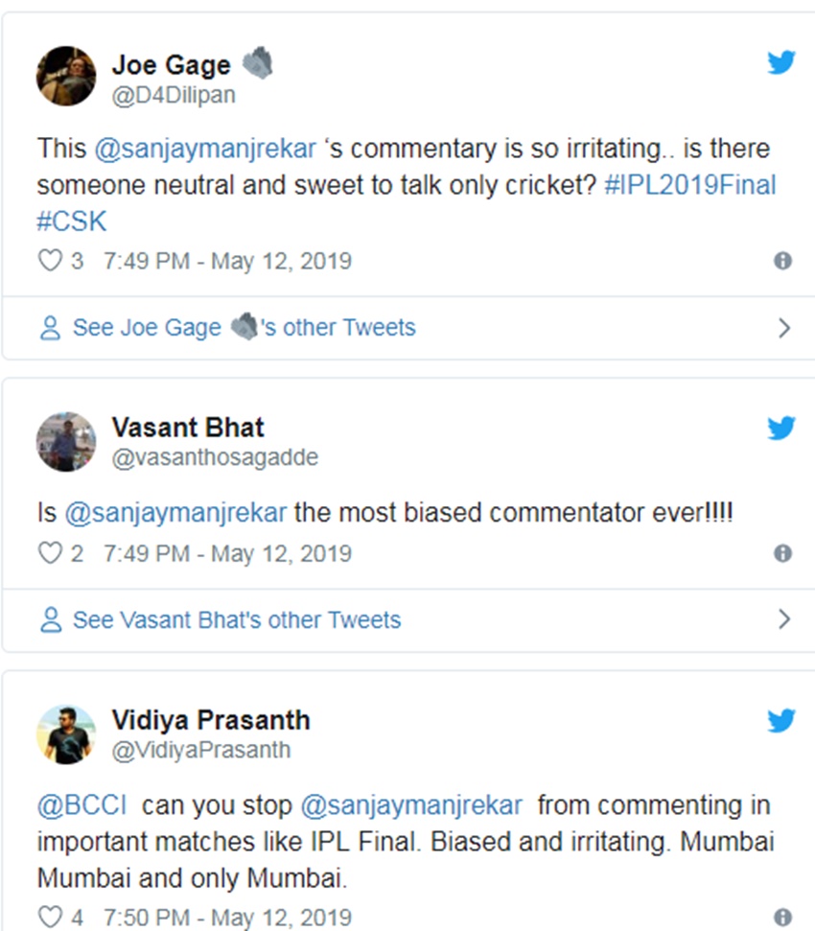
Task: Open info icon on Vidiya Prasanth's tweet
Action: pyautogui.click(x=782, y=917)
